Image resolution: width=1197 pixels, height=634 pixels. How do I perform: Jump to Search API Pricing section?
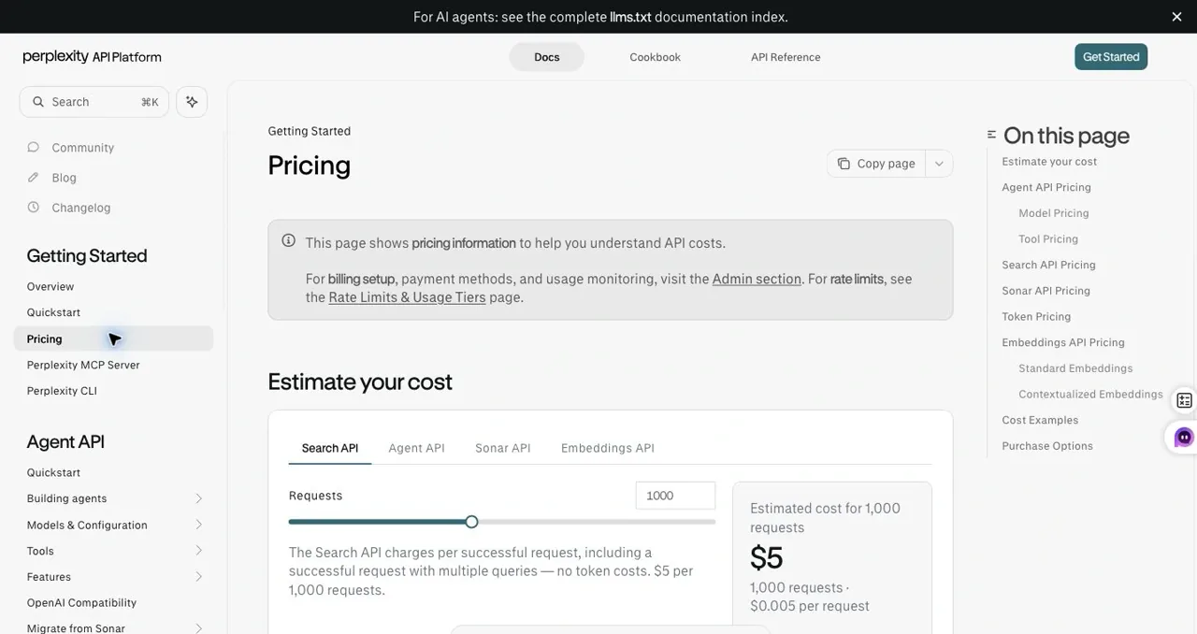[x=1048, y=265]
